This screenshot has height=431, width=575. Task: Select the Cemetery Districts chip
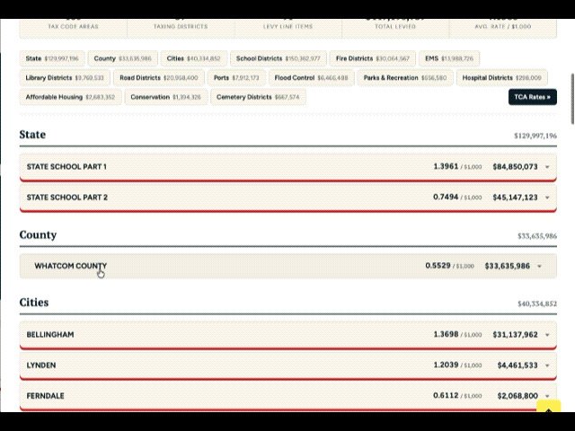[258, 97]
